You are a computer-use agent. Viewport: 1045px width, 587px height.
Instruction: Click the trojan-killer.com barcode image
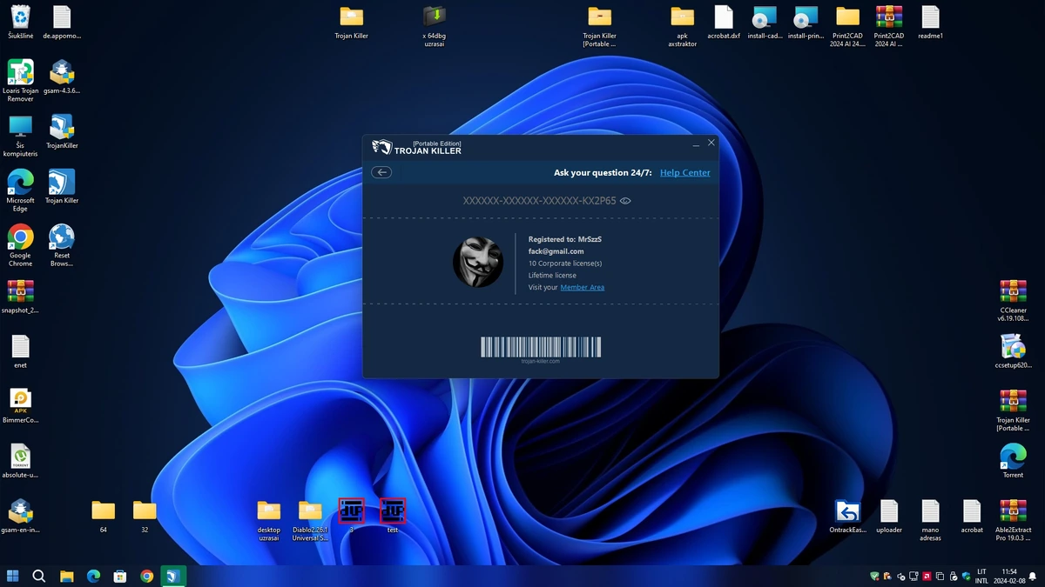[x=541, y=347]
